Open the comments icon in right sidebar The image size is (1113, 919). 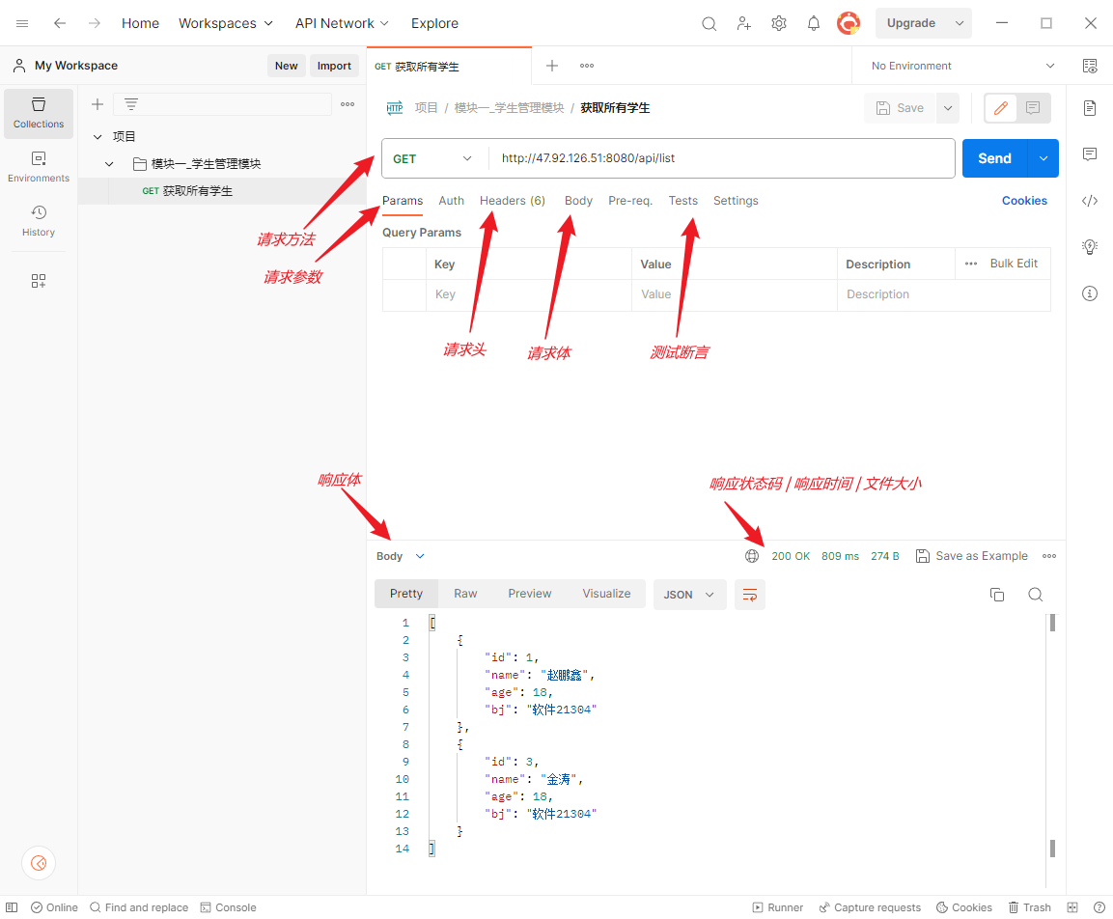1090,154
